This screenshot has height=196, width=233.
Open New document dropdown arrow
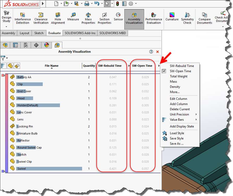[x=61, y=4]
